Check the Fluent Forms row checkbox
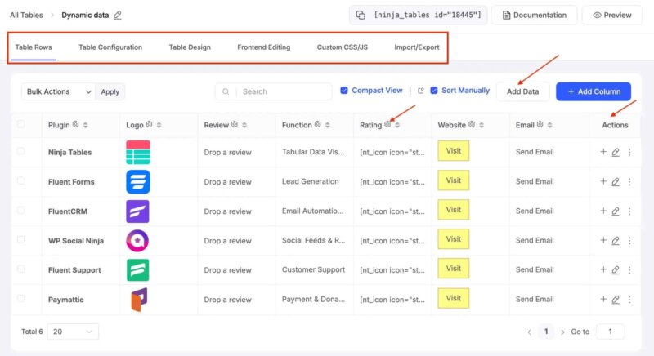 pos(21,180)
